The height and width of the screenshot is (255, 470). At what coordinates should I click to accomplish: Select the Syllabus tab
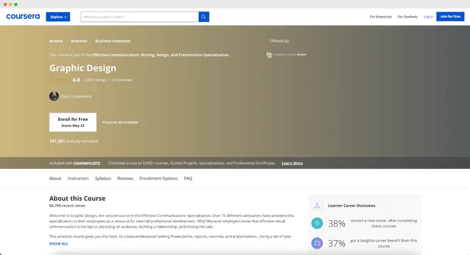pyautogui.click(x=103, y=179)
